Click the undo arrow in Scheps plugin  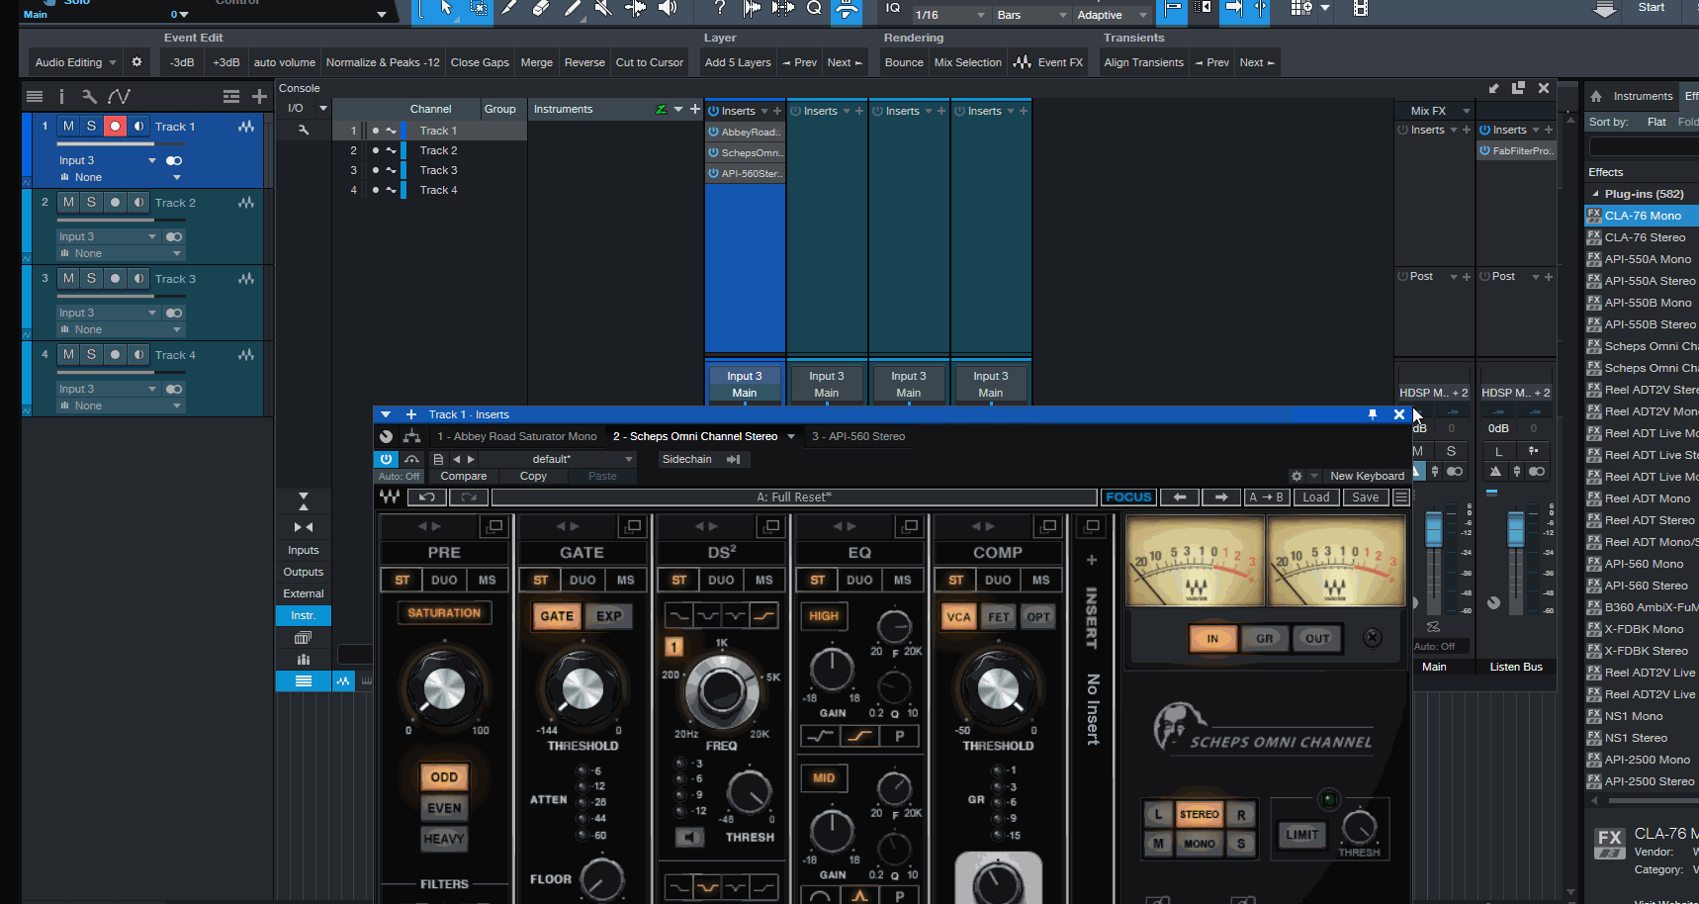click(x=426, y=497)
